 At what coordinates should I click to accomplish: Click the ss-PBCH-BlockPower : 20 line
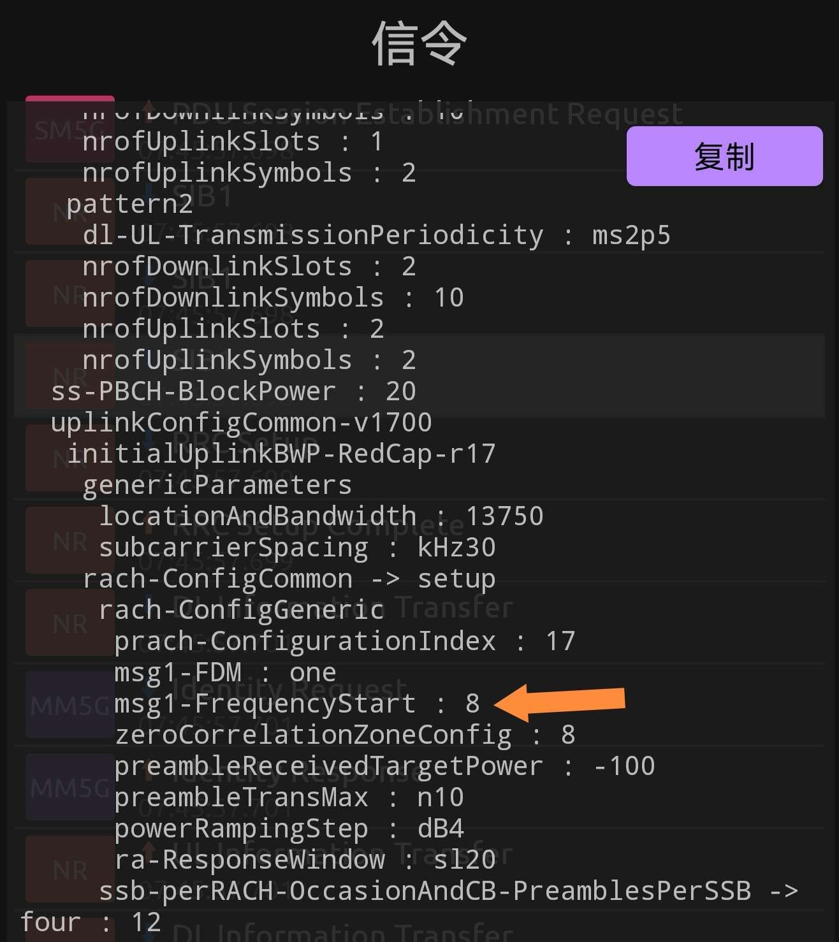233,391
